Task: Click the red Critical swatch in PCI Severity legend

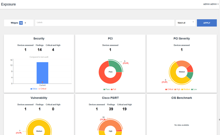Action: pos(166,89)
